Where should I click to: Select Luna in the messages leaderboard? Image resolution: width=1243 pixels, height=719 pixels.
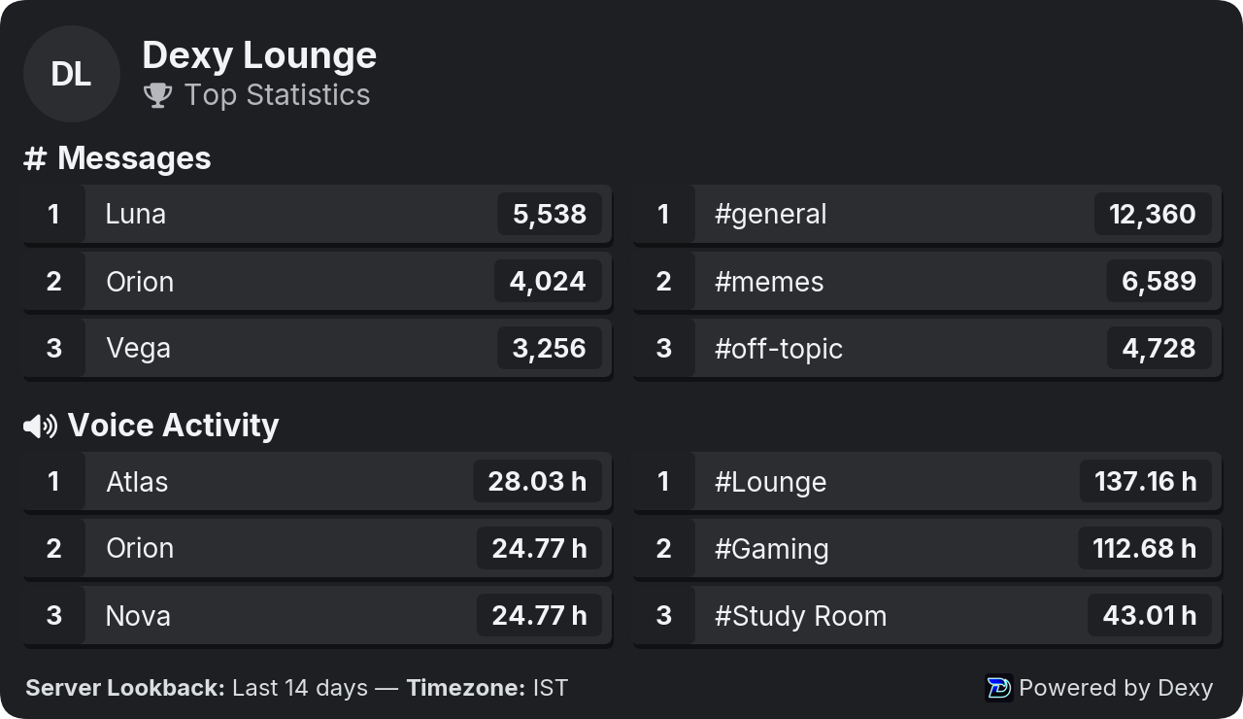point(318,214)
